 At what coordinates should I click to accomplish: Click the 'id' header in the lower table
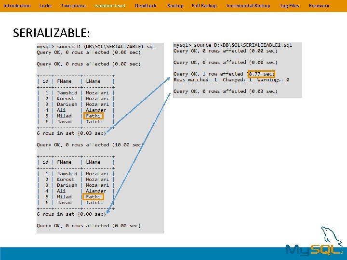[45, 162]
